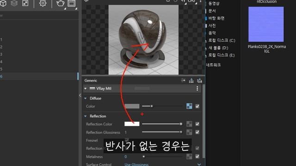Click the VRay Mtl layer icon
Viewport: 296px width, 166px height.
92,88
